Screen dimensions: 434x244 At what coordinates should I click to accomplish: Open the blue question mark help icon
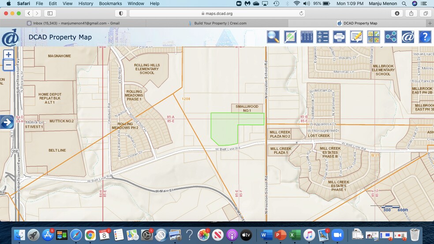(425, 37)
